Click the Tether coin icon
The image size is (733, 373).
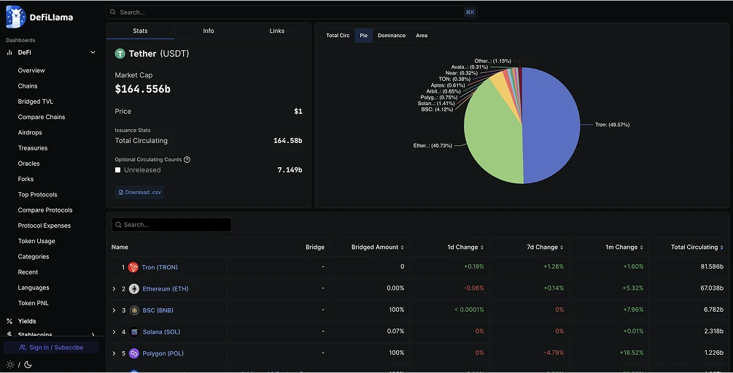coord(120,53)
